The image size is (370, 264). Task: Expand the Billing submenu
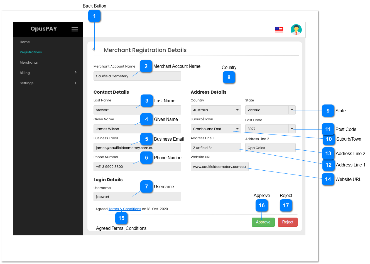tap(75, 73)
